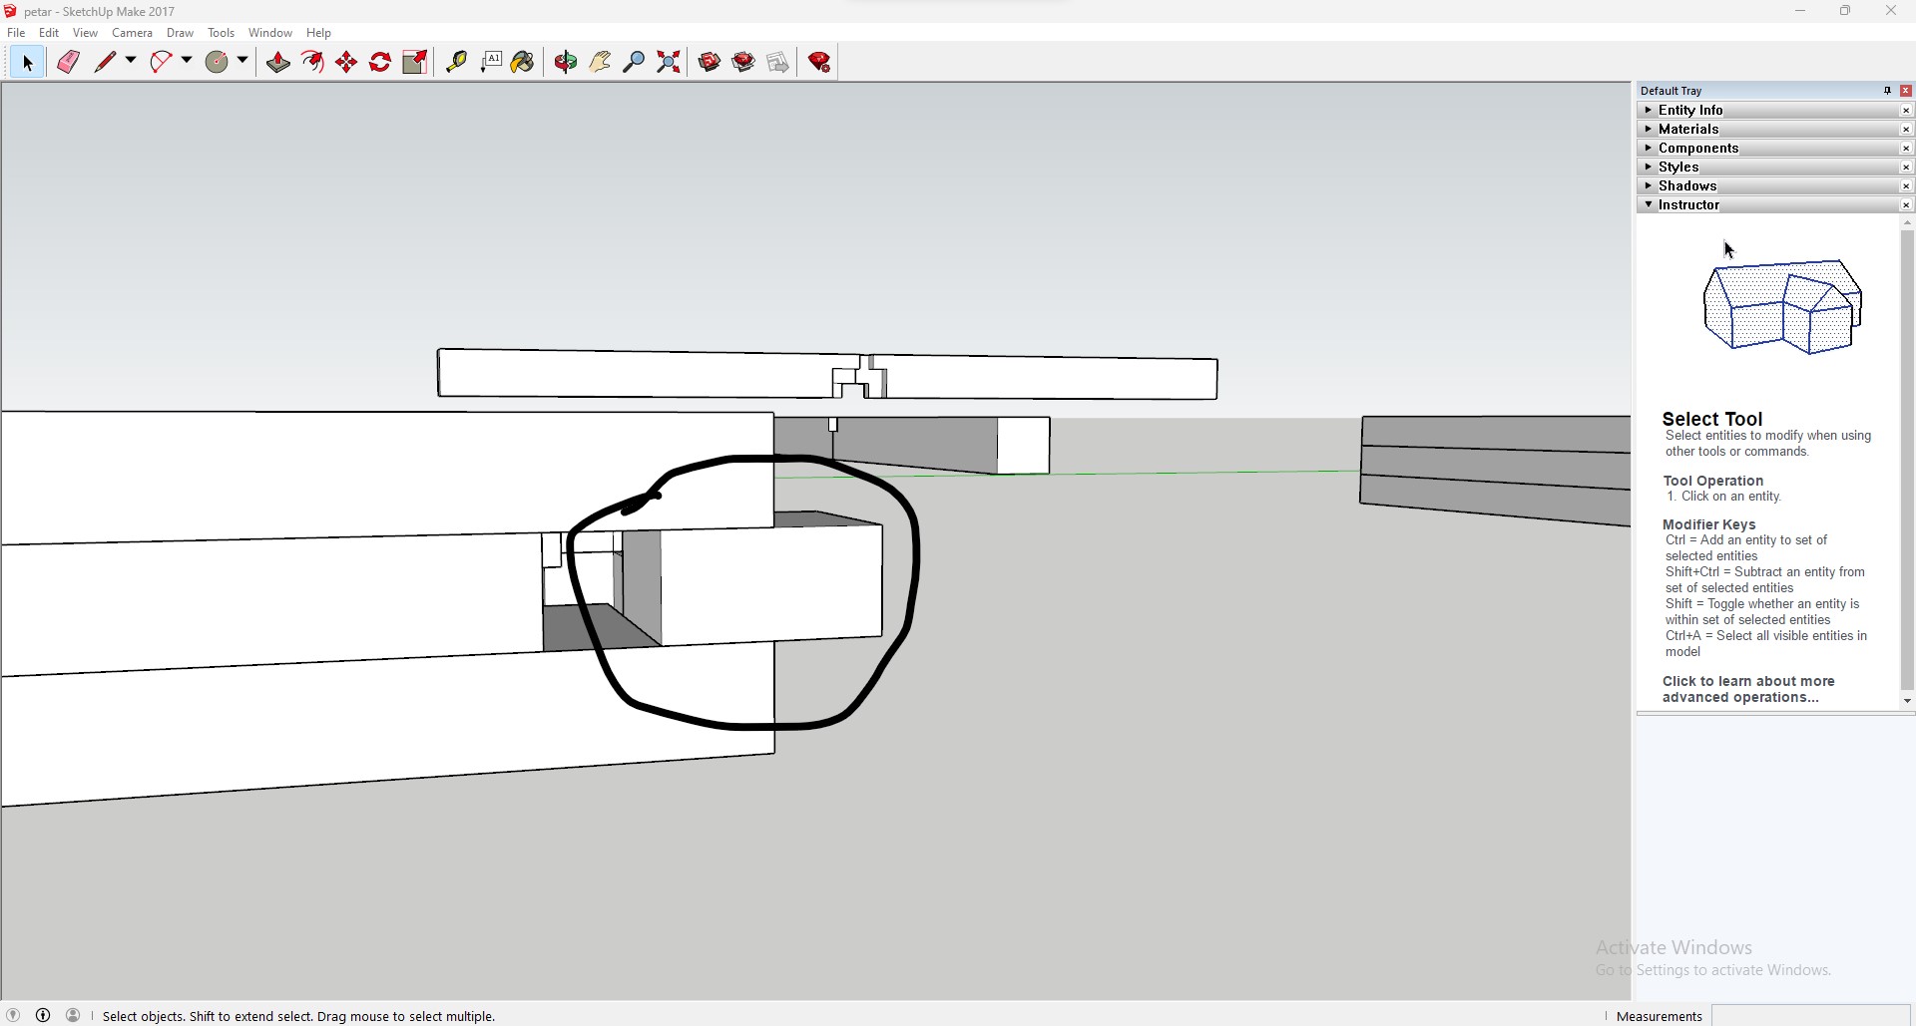
Task: Click the 'Select Tool' heading
Action: point(1712,419)
